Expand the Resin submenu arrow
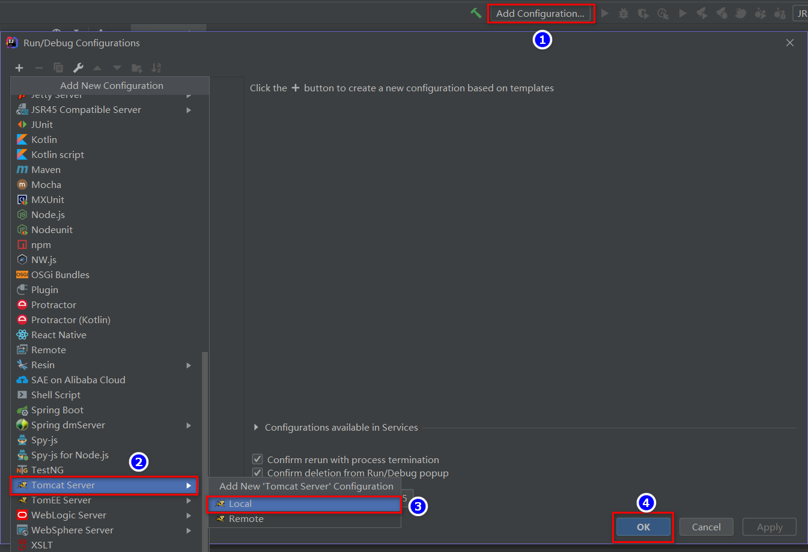This screenshot has height=552, width=808. click(189, 365)
